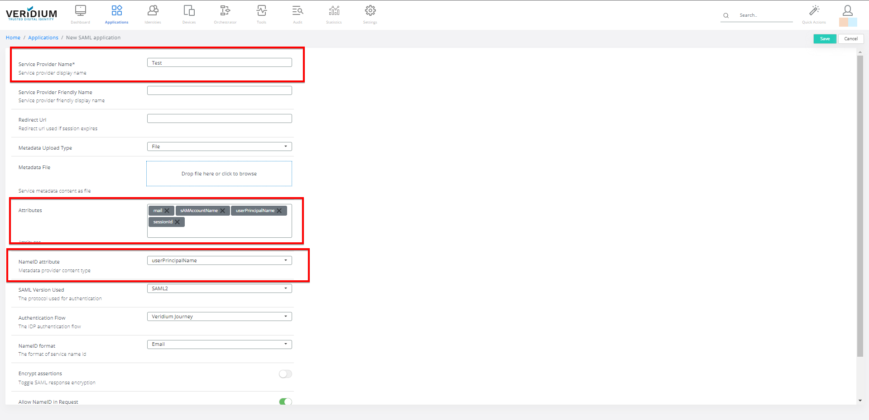869x420 pixels.
Task: Click the Cancel button
Action: (850, 39)
